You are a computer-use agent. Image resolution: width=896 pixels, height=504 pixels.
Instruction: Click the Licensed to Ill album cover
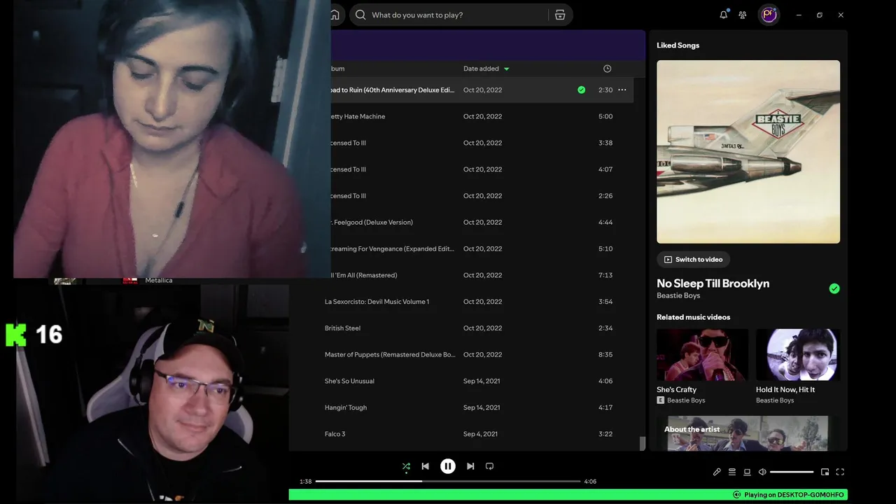coord(748,152)
